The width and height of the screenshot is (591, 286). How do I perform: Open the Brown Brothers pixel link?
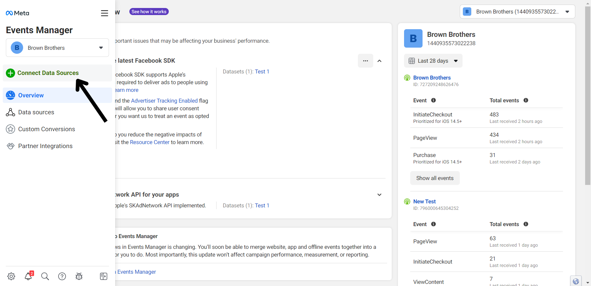(x=432, y=78)
